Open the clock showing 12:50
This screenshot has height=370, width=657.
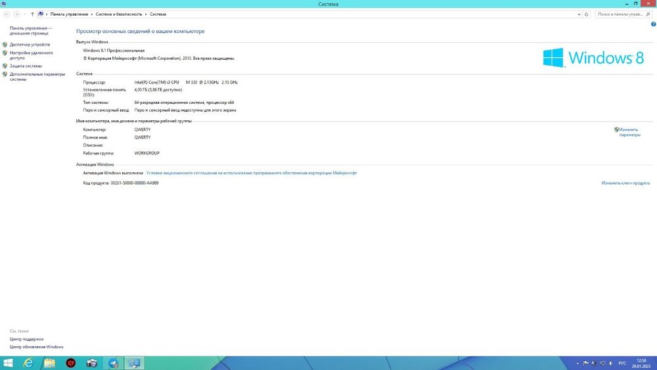pyautogui.click(x=641, y=363)
